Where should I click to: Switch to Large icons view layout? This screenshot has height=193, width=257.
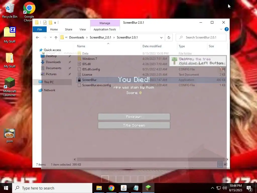point(226,164)
